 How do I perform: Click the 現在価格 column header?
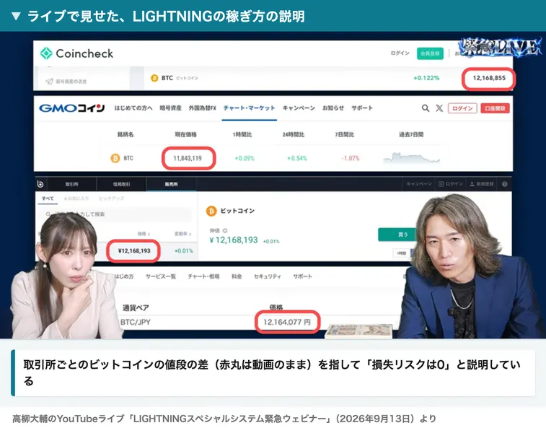pos(185,134)
